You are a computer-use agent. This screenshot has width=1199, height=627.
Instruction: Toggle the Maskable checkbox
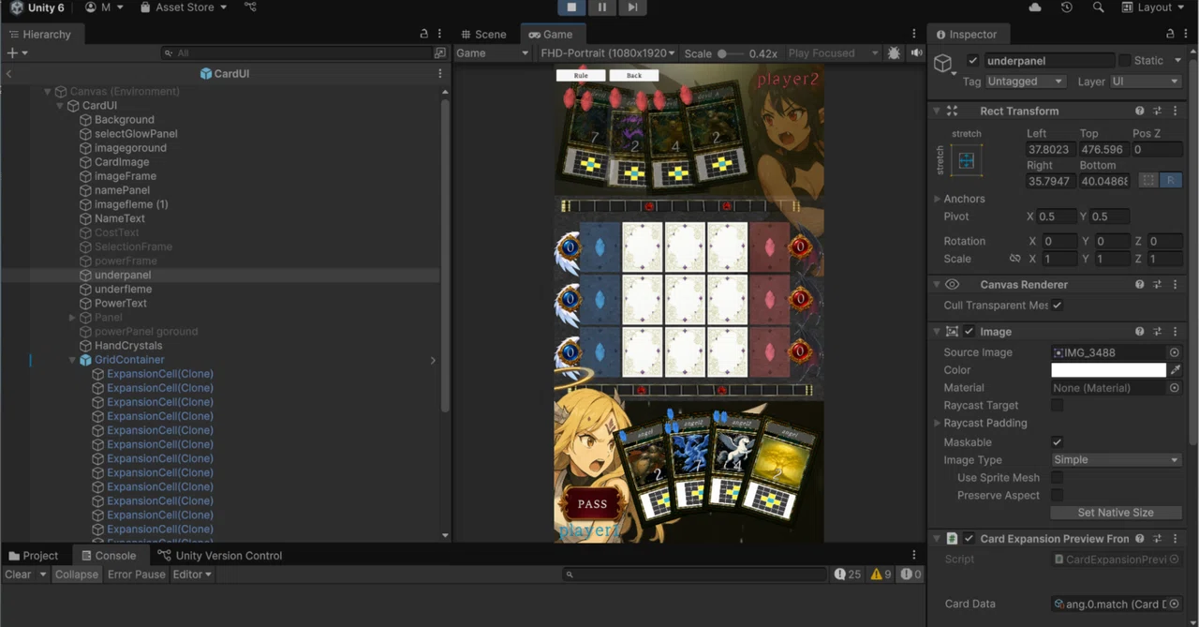tap(1057, 442)
